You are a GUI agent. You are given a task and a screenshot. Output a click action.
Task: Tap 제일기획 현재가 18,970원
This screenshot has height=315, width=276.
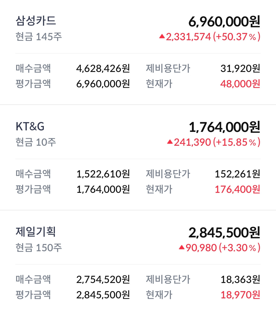pyautogui.click(x=240, y=295)
